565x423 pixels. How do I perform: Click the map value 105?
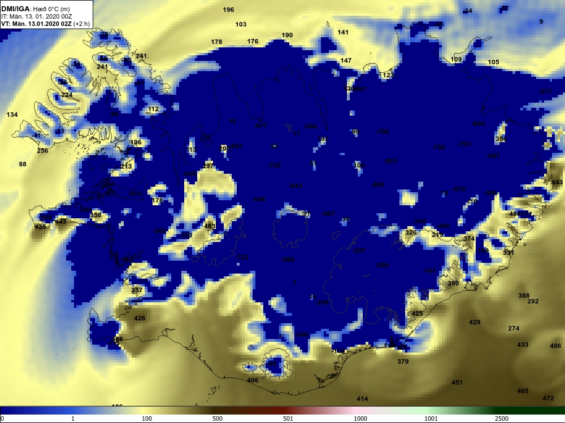pos(493,62)
